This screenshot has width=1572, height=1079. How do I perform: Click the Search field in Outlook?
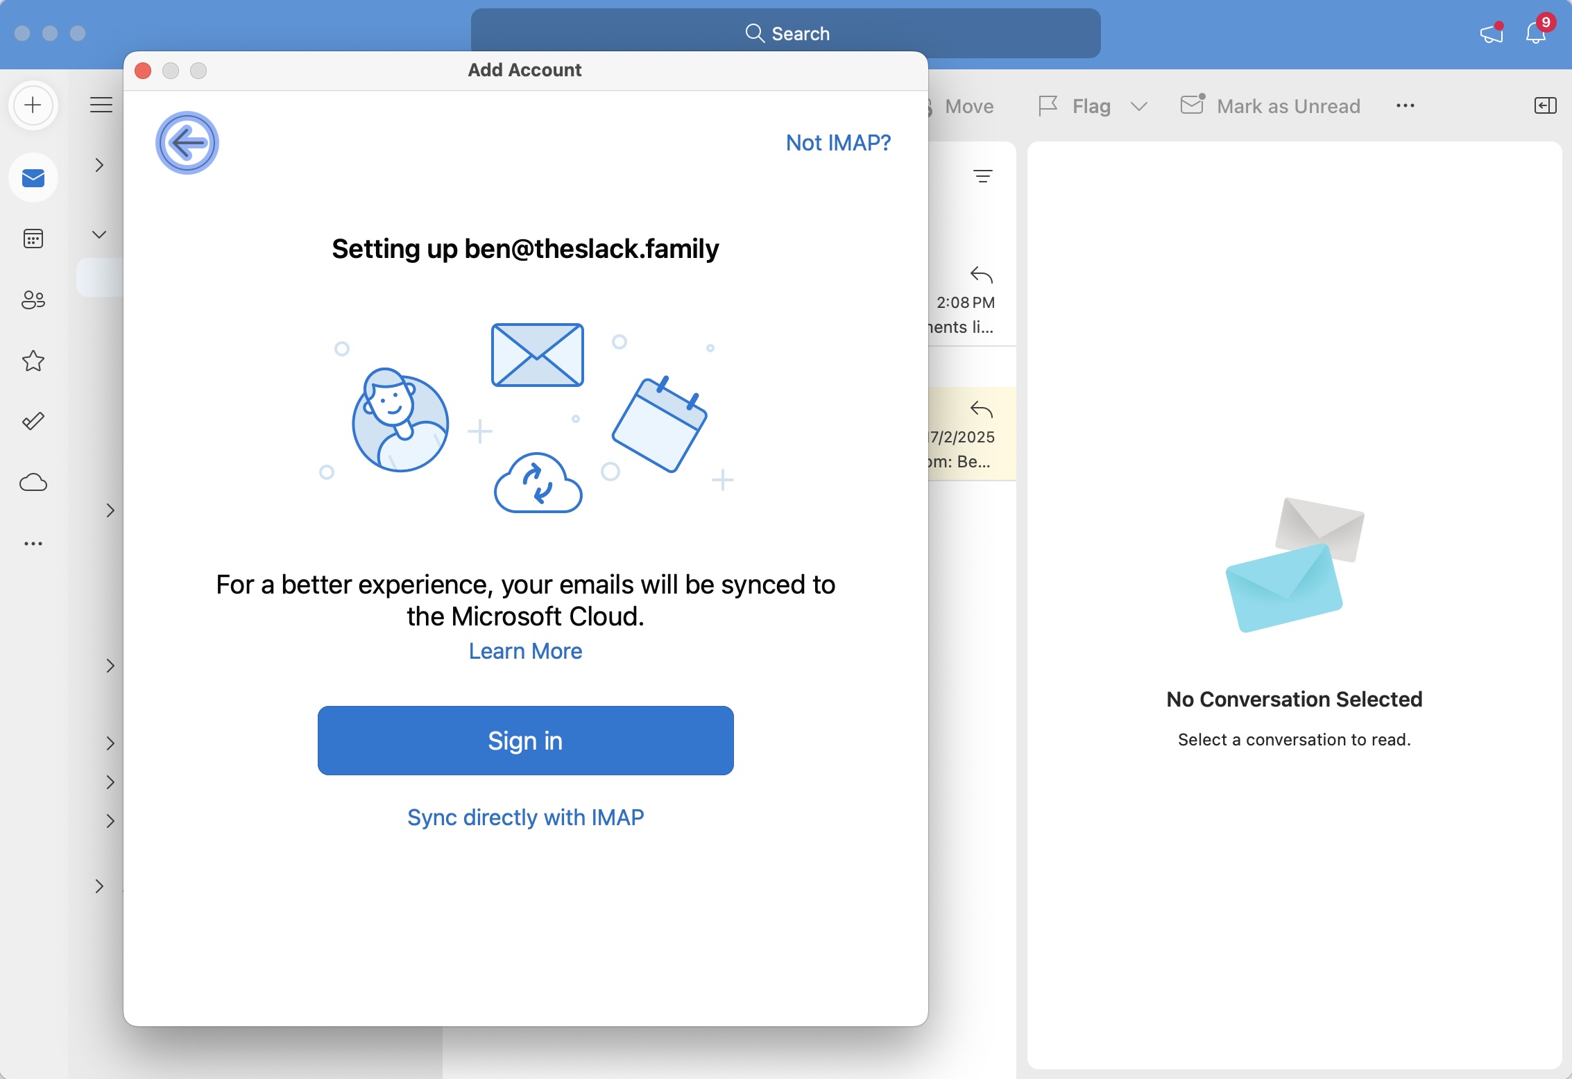pyautogui.click(x=785, y=33)
